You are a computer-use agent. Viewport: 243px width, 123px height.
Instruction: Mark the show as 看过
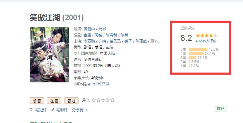coord(71,101)
